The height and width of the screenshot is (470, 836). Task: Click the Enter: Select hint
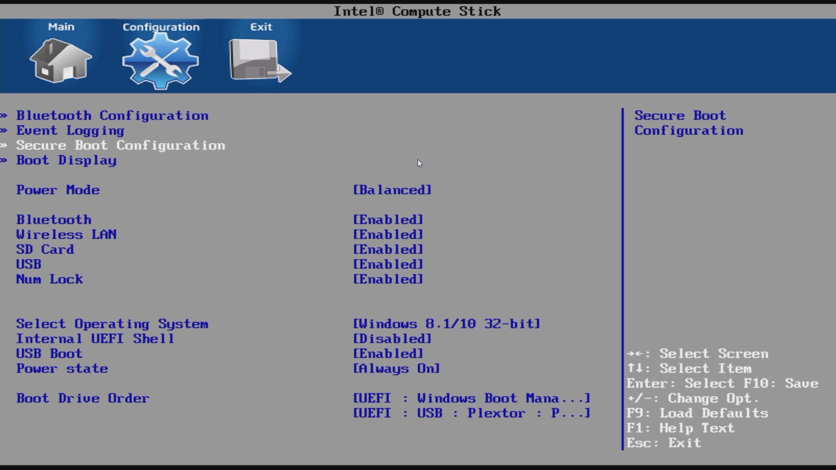pos(681,383)
